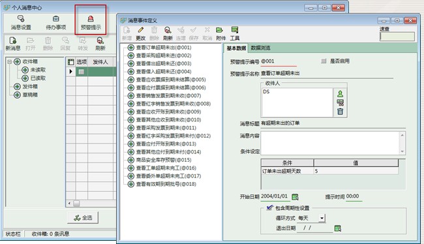
Task: Select 查看应收票据到期未结算(@005)
Action: coord(171,80)
